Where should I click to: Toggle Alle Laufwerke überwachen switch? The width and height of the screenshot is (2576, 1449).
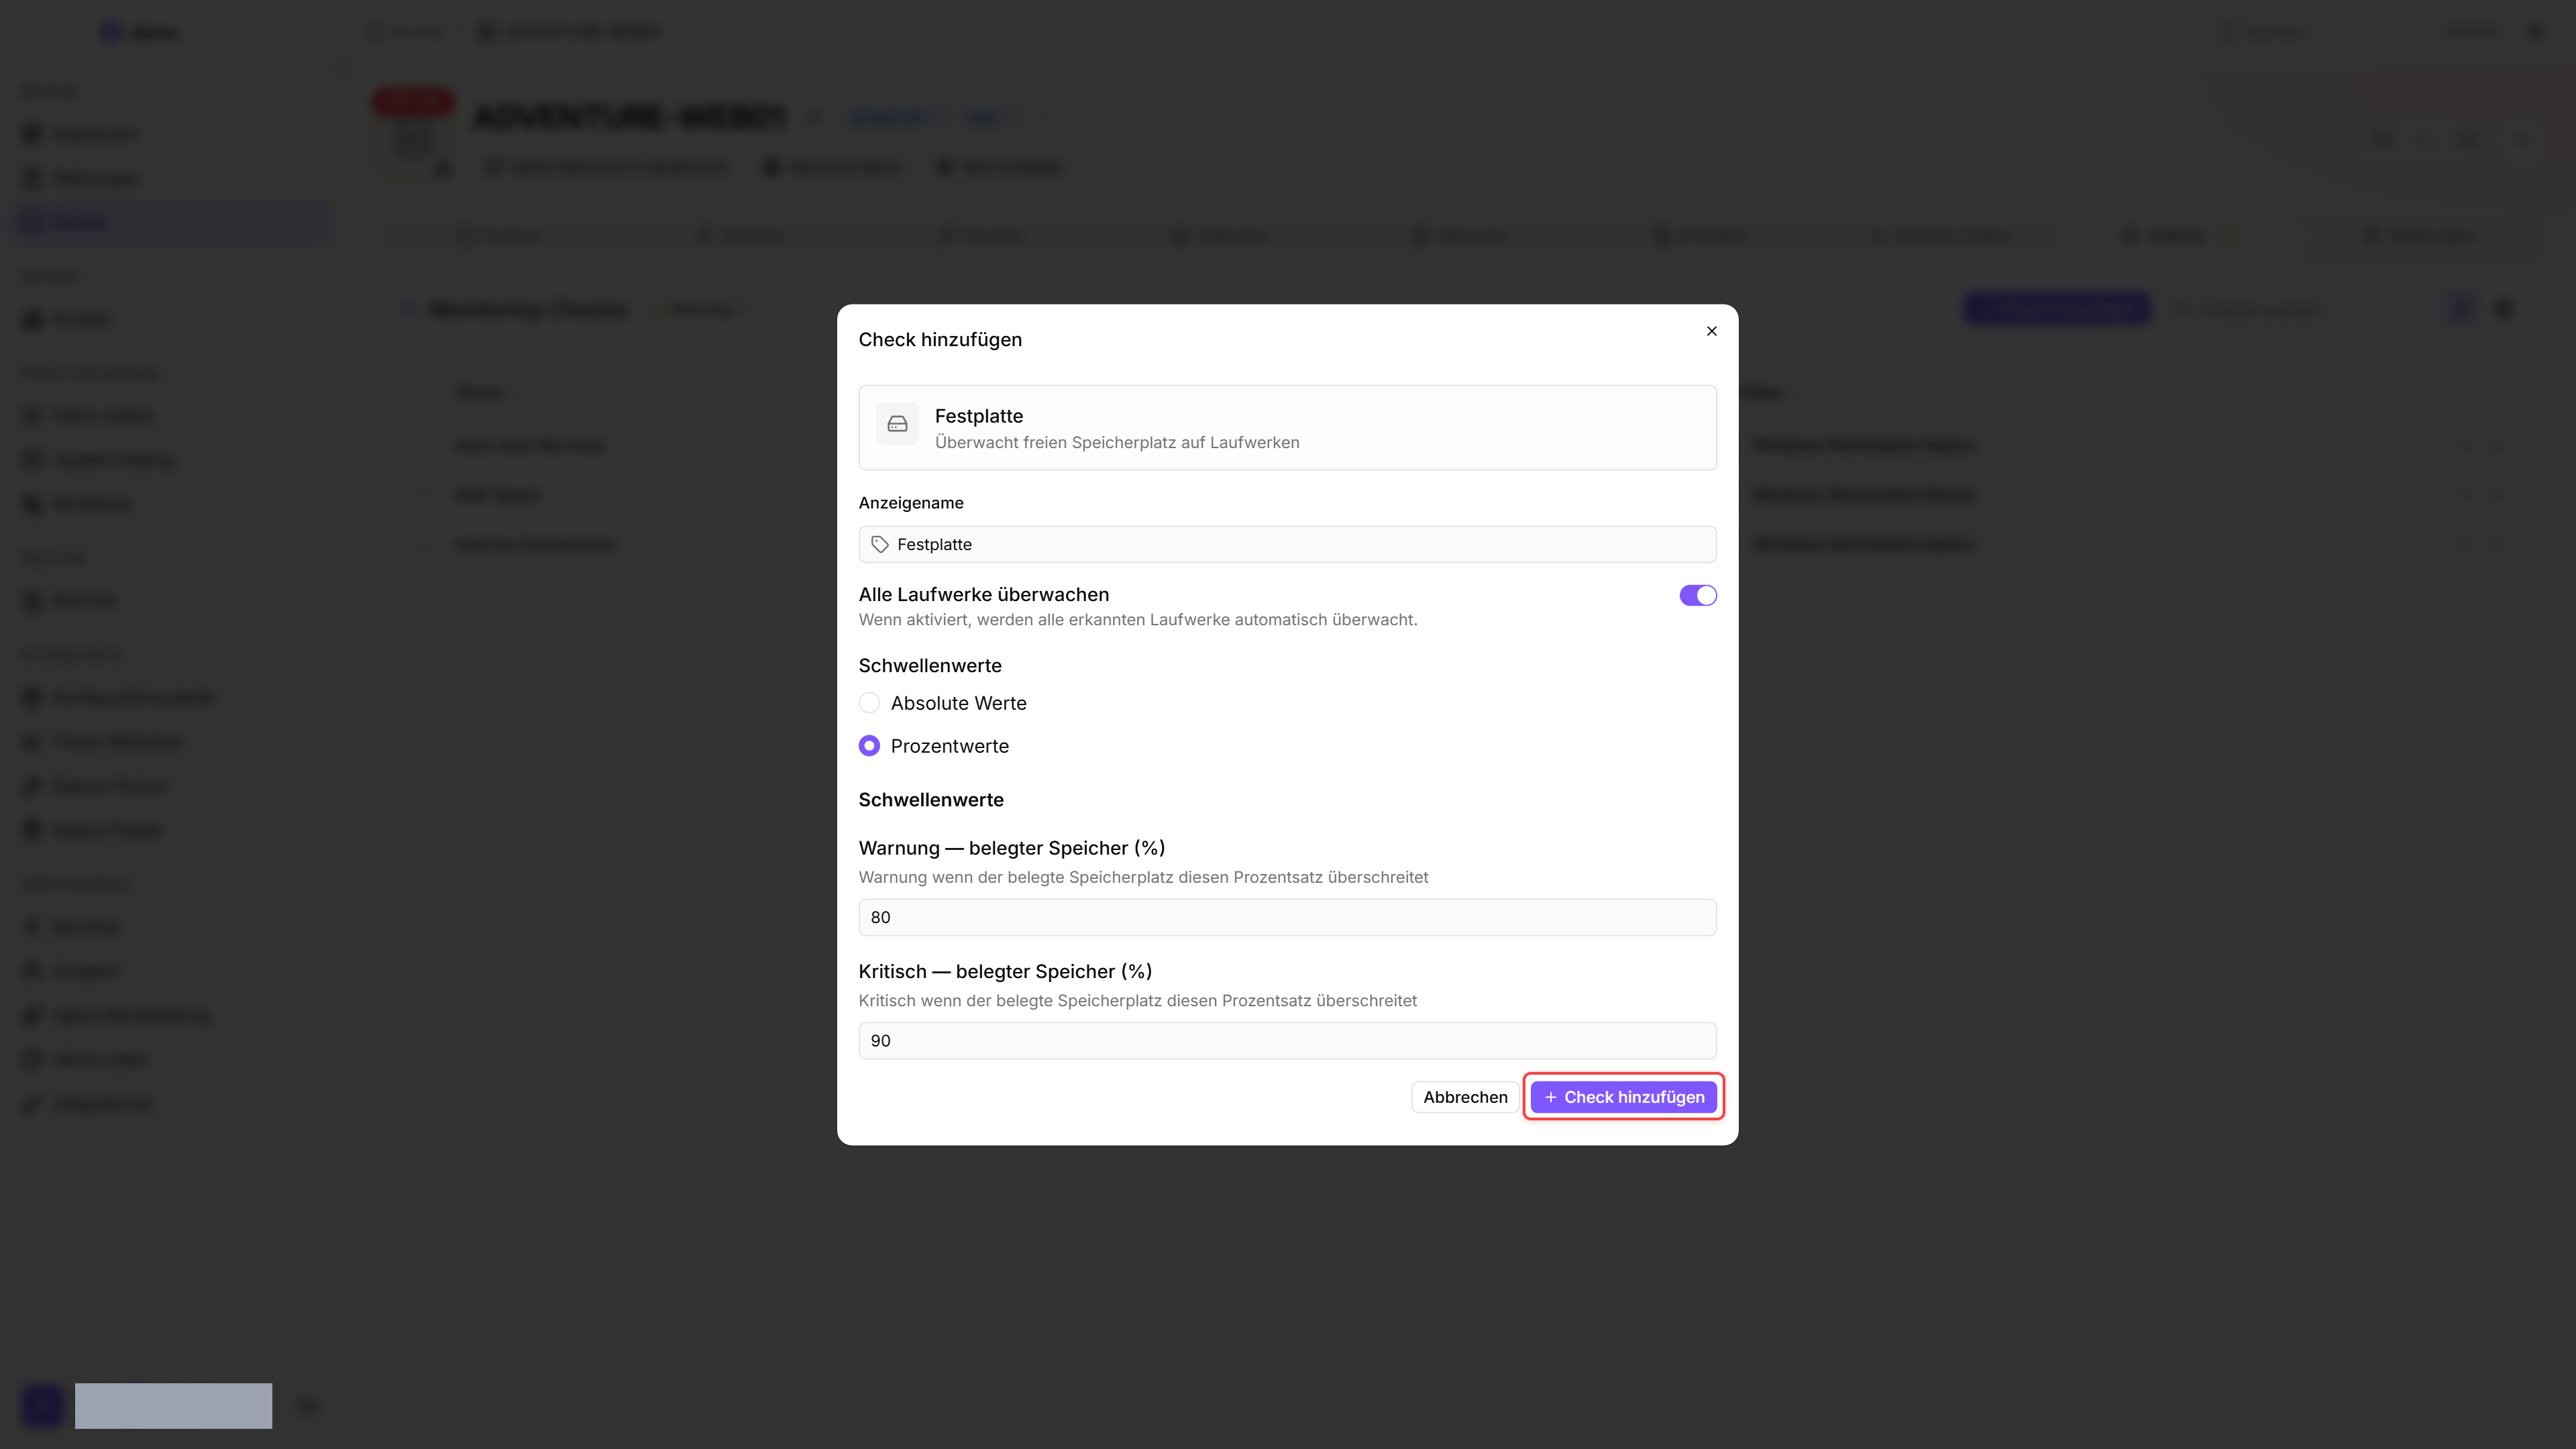click(x=1697, y=595)
